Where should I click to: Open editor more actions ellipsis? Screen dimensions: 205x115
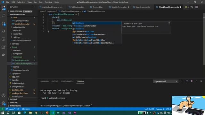tap(201, 7)
